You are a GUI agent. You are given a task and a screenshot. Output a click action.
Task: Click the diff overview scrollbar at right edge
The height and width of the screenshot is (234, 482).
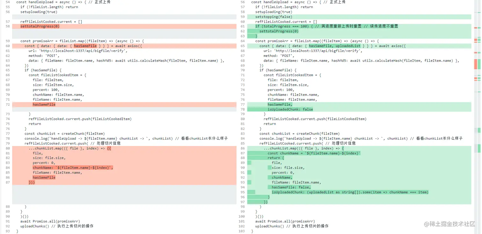[477, 117]
